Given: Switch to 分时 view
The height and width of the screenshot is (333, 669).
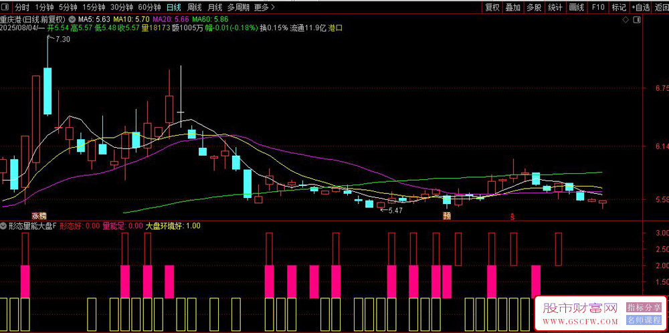Looking at the screenshot, I should click(x=22, y=7).
